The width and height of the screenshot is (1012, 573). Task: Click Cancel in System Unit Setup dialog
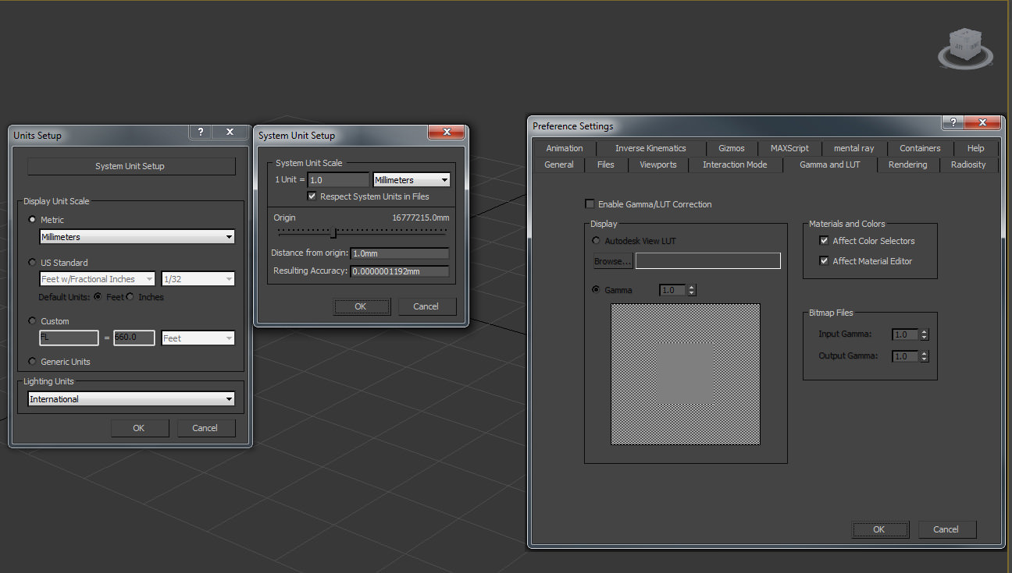click(x=426, y=306)
